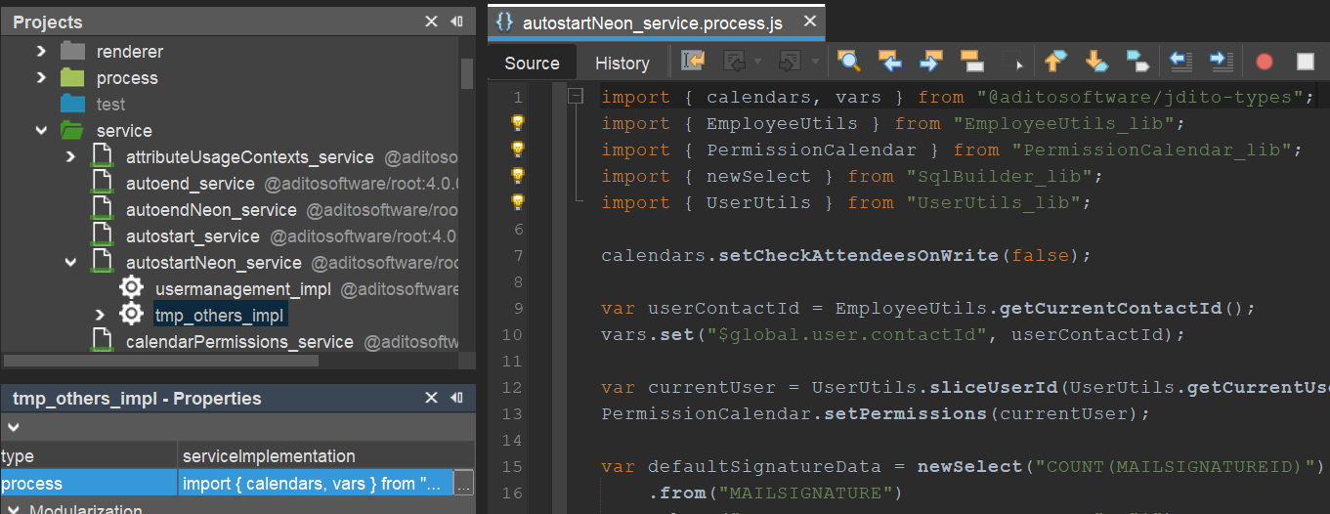Stop macro recording square button
This screenshot has width=1330, height=514.
coord(1306,62)
